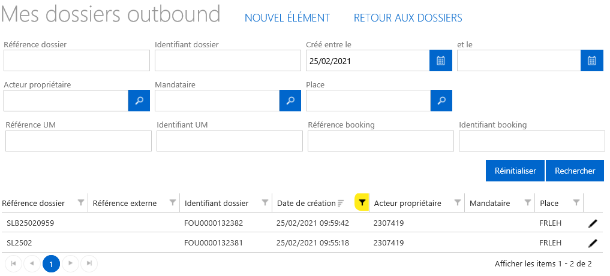Open Place lookup search icon

(x=441, y=101)
